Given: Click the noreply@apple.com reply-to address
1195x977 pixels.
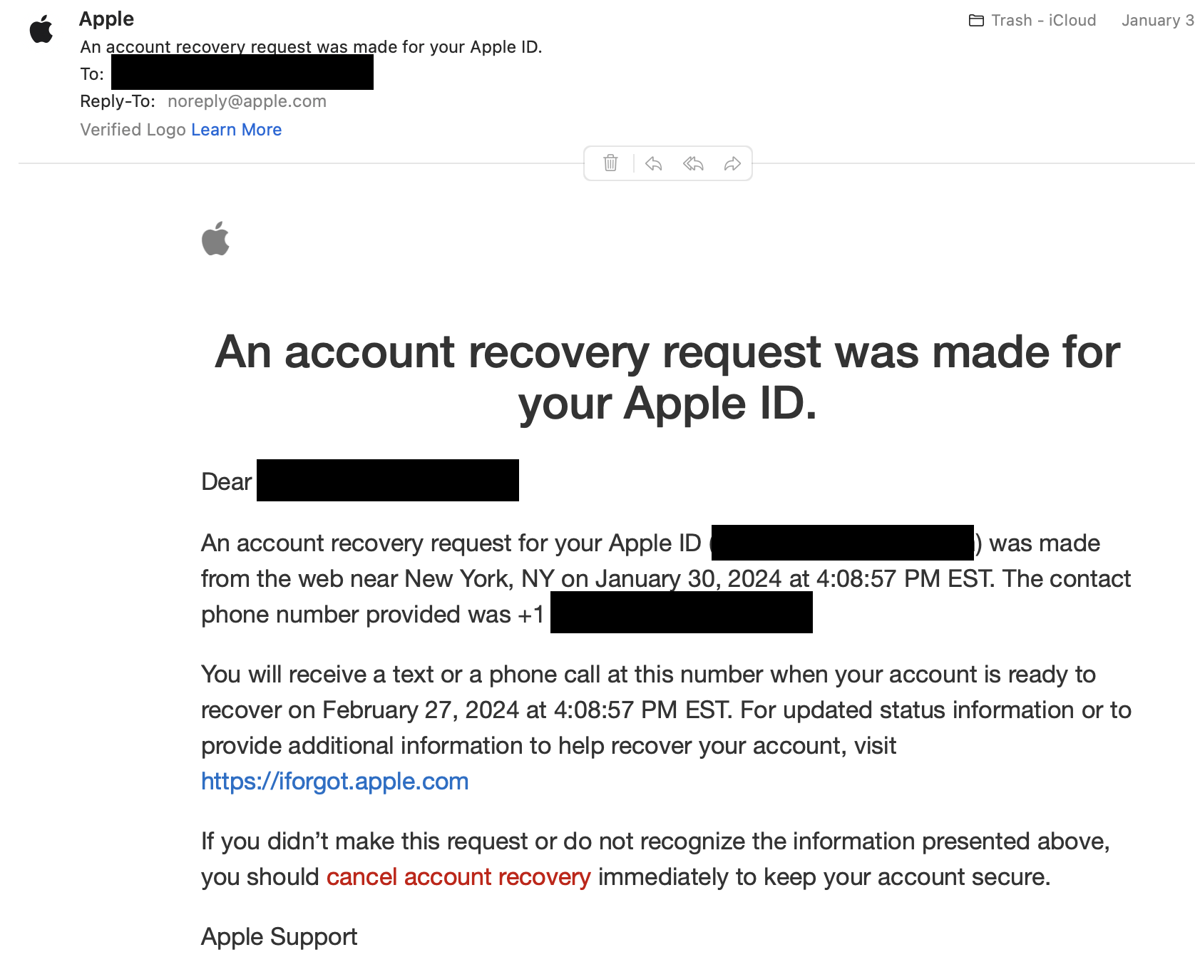Looking at the screenshot, I should tap(247, 101).
